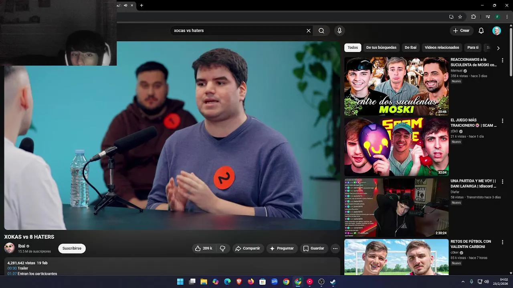Open the Valentin Carboni football thumbnail
The height and width of the screenshot is (288, 513).
[396, 257]
